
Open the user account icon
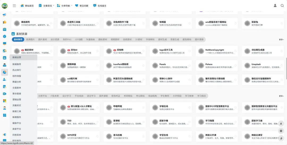tap(275, 6)
